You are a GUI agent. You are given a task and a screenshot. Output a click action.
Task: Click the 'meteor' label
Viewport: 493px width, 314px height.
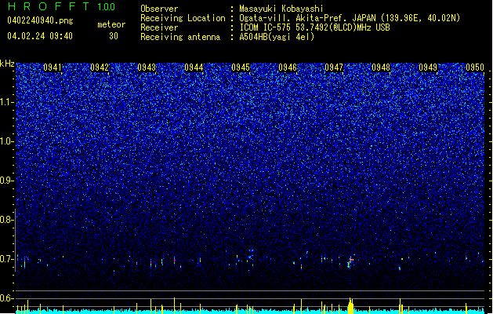(x=111, y=24)
